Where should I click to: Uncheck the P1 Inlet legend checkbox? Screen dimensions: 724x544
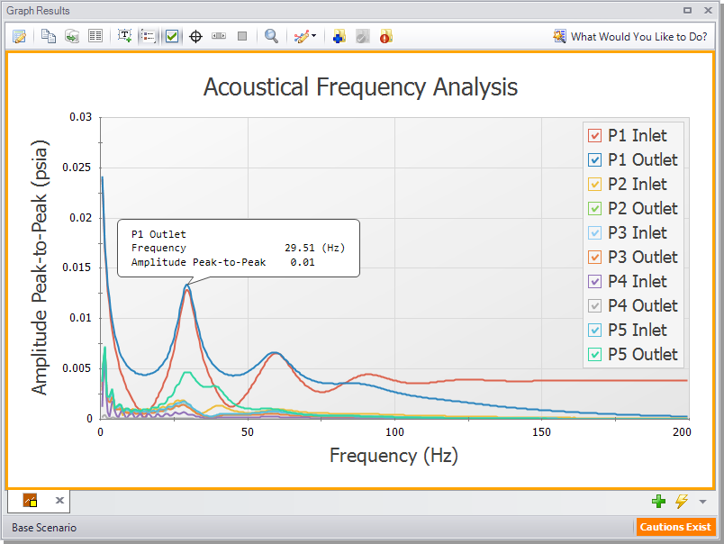pos(594,136)
